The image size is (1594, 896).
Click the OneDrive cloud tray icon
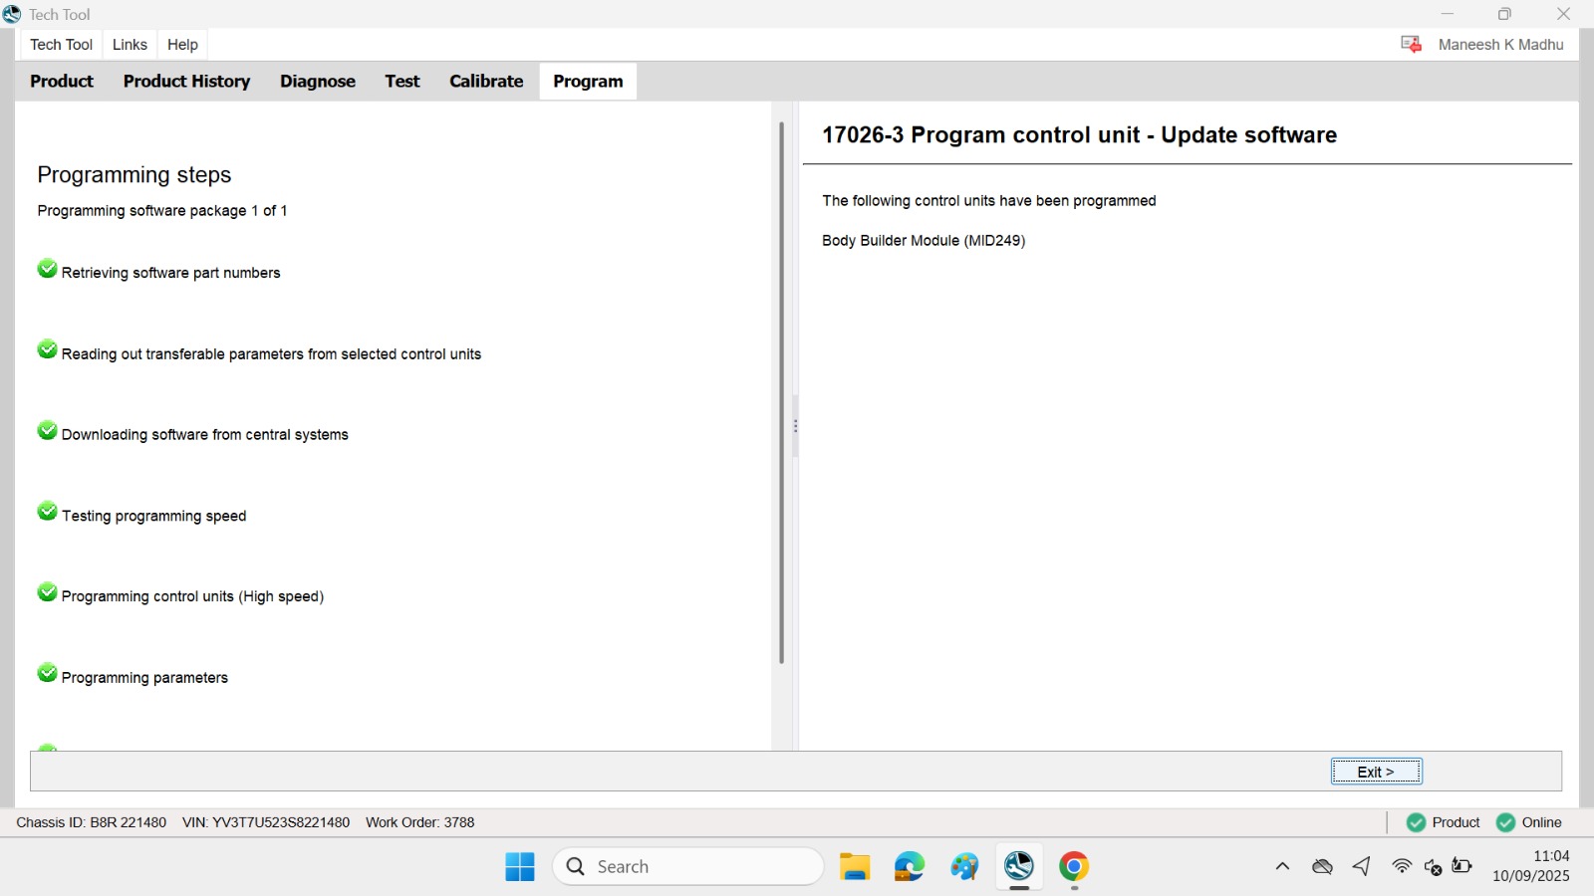pyautogui.click(x=1322, y=866)
